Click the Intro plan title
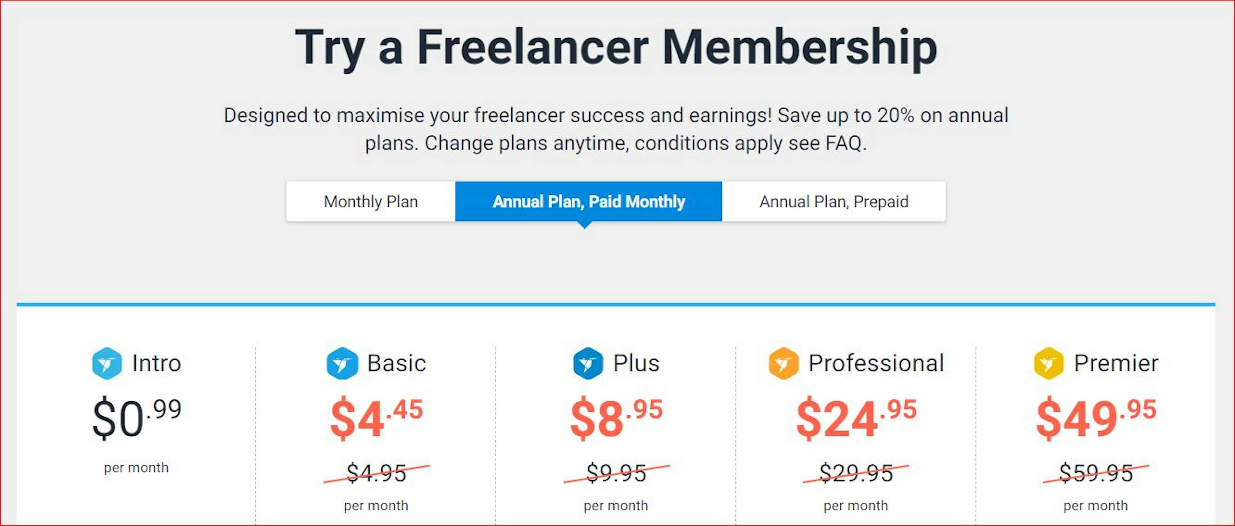This screenshot has height=526, width=1235. pyautogui.click(x=156, y=363)
